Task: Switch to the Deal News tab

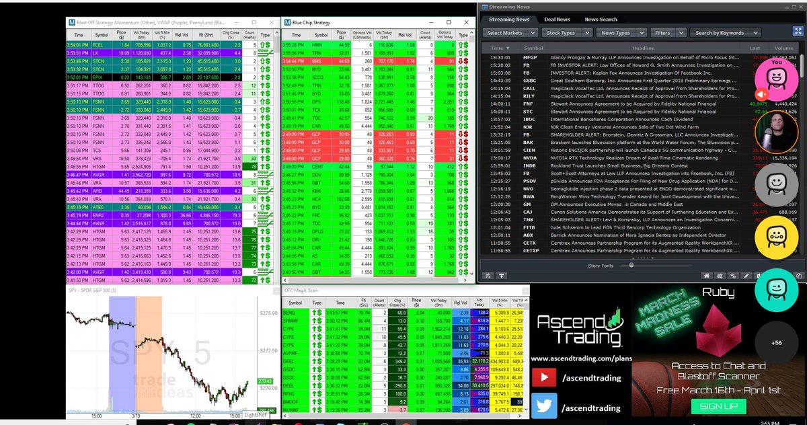Action: click(x=558, y=19)
